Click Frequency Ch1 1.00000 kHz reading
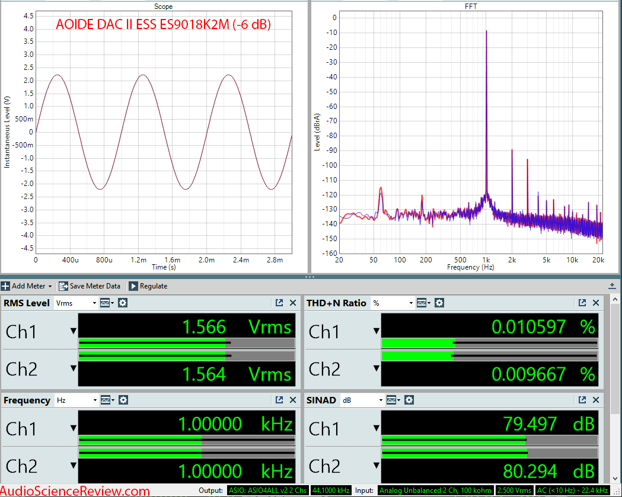Screen dimensions: 622x497 235,425
